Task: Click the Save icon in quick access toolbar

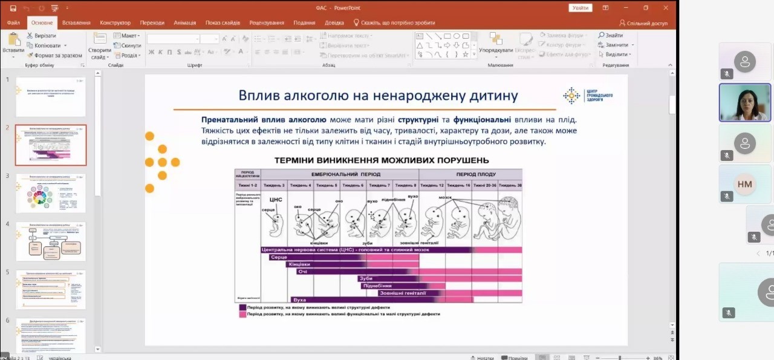Action: click(13, 8)
